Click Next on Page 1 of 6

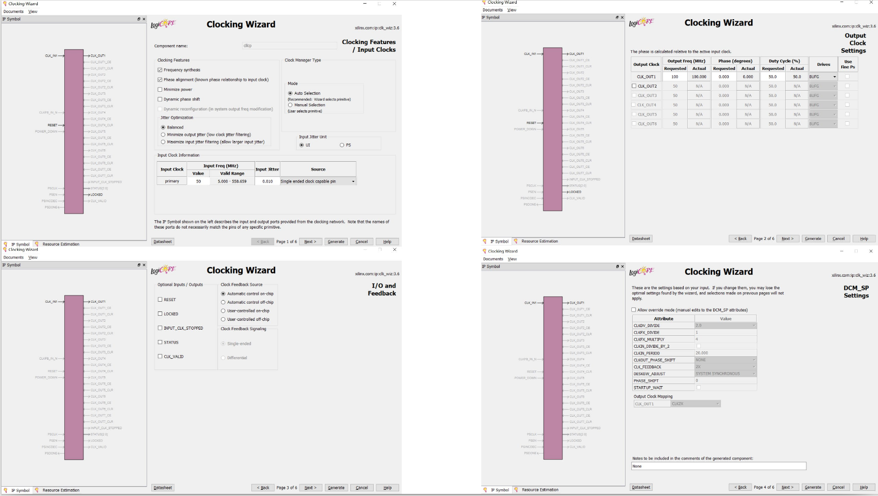pyautogui.click(x=310, y=242)
